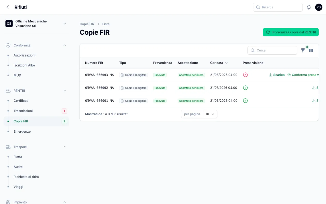Focus the global Ricerca field
This screenshot has width=326, height=204.
click(x=278, y=7)
